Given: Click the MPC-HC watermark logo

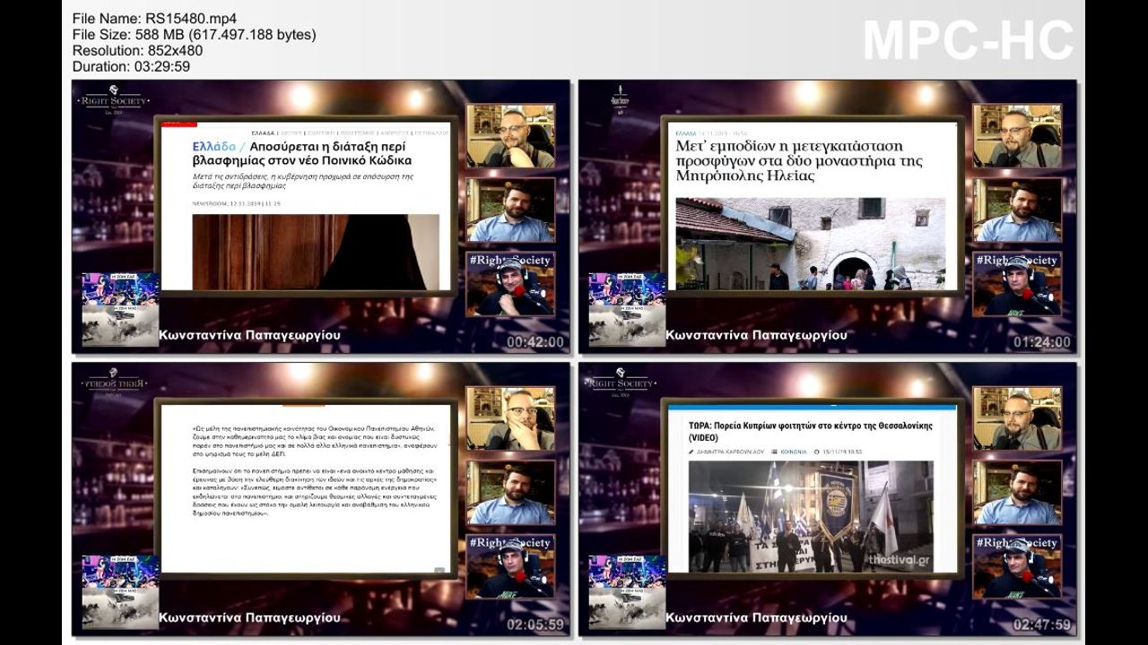Looking at the screenshot, I should 967,40.
